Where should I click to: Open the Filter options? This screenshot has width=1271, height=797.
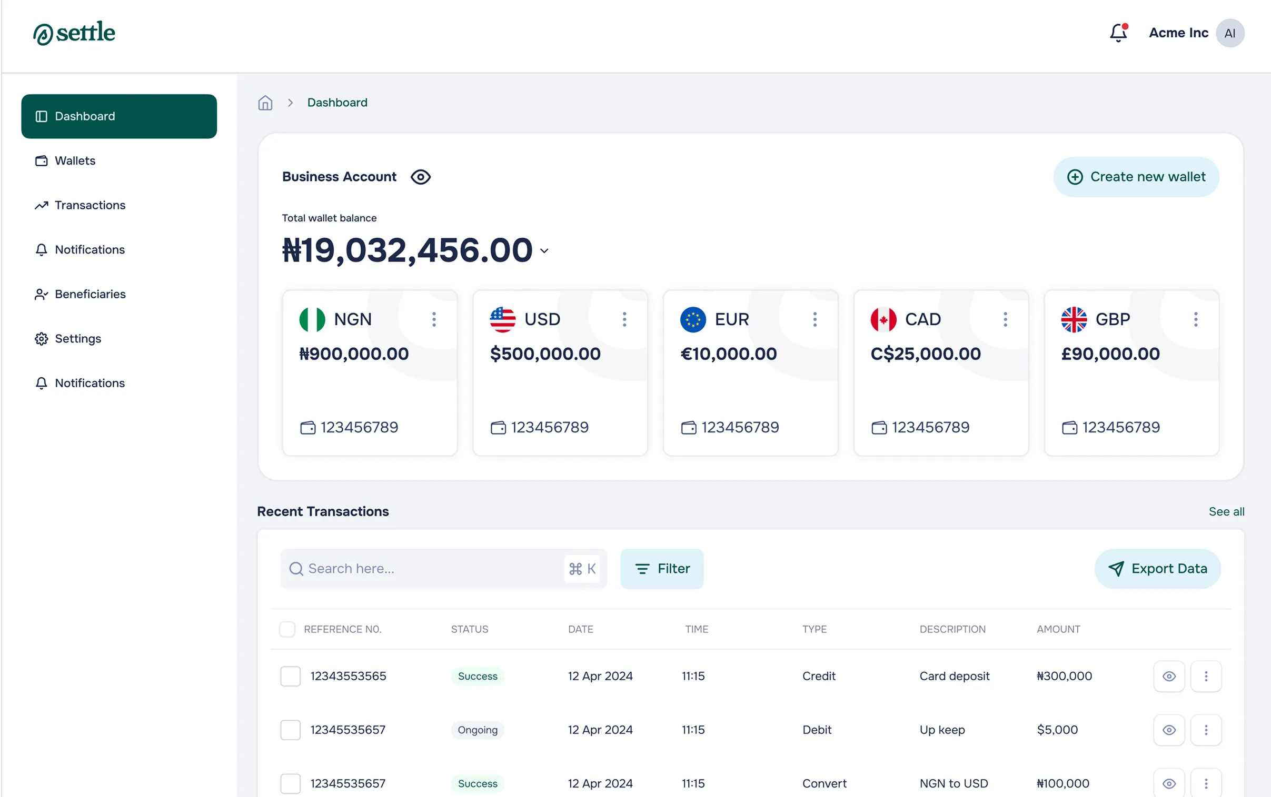coord(662,569)
